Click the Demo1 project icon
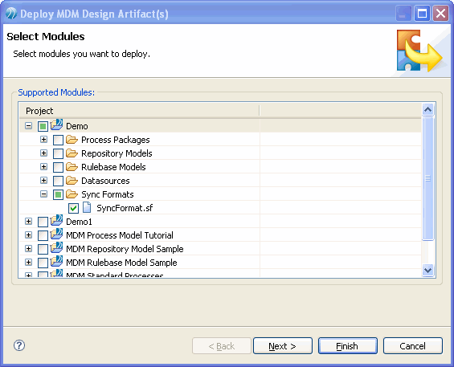The height and width of the screenshot is (367, 454). point(56,221)
